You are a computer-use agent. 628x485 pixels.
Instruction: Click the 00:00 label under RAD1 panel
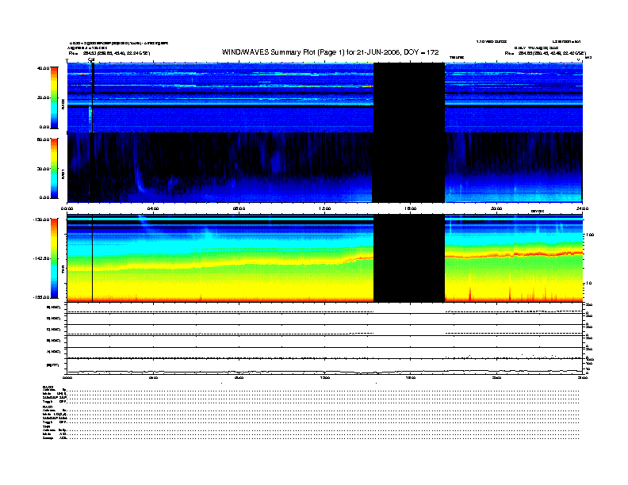[x=67, y=208]
